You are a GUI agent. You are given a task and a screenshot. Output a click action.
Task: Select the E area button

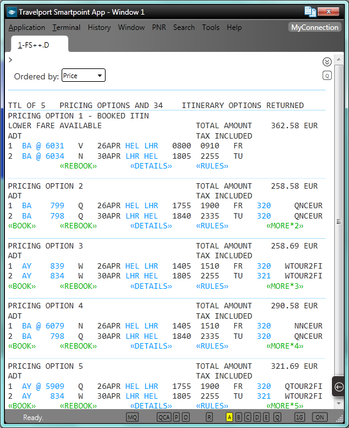coord(266,418)
